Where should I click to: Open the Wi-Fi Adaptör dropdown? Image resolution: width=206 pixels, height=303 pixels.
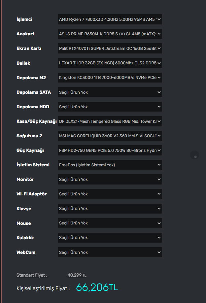[x=110, y=194]
